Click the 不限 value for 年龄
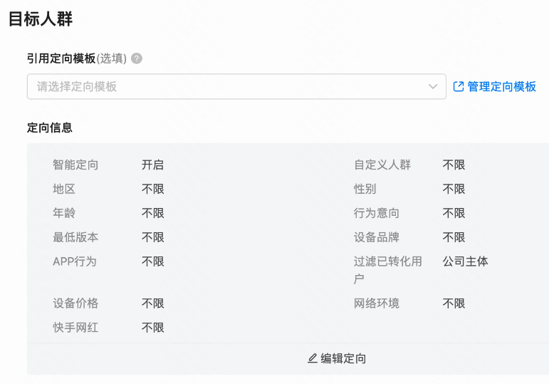The width and height of the screenshot is (549, 384). 152,213
